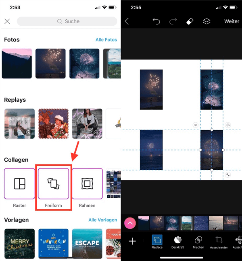Image resolution: width=242 pixels, height=261 pixels.
Task: Open the Alle Fotos link
Action: pos(106,40)
